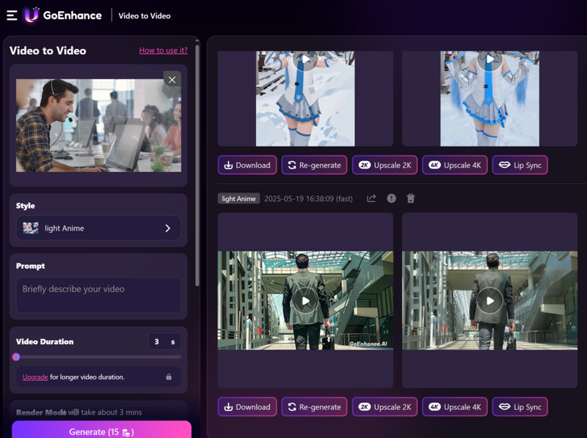Delete the light Anime generation with the trash icon

411,198
